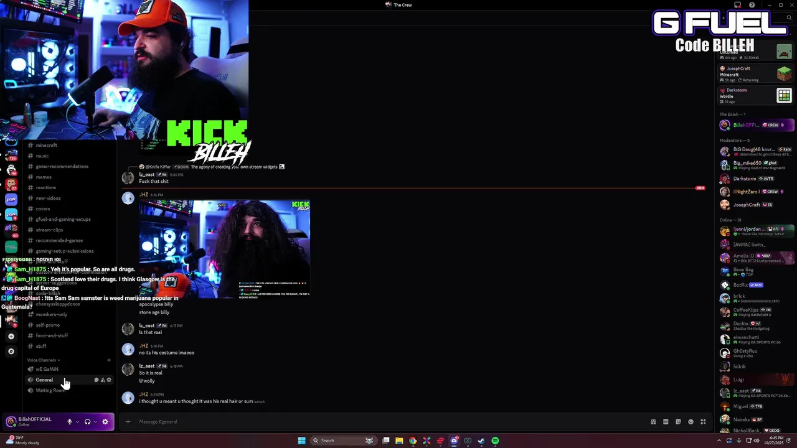
Task: Open Discord help question mark icon
Action: pos(752,5)
